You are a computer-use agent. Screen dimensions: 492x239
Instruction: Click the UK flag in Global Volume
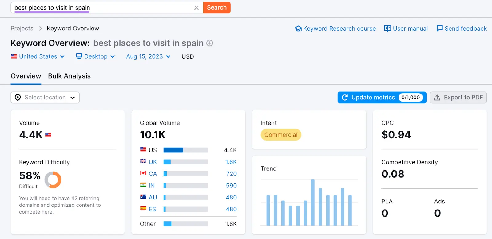143,161
